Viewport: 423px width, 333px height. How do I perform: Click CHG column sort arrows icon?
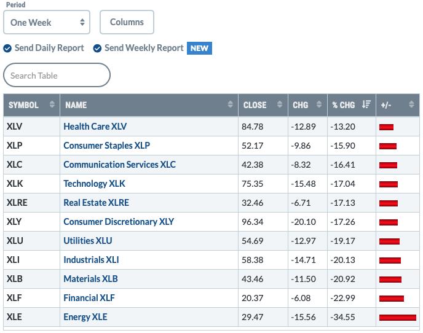(x=319, y=104)
